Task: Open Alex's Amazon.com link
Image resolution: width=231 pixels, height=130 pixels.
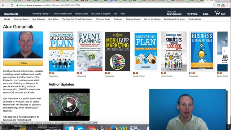Action: click(x=62, y=14)
